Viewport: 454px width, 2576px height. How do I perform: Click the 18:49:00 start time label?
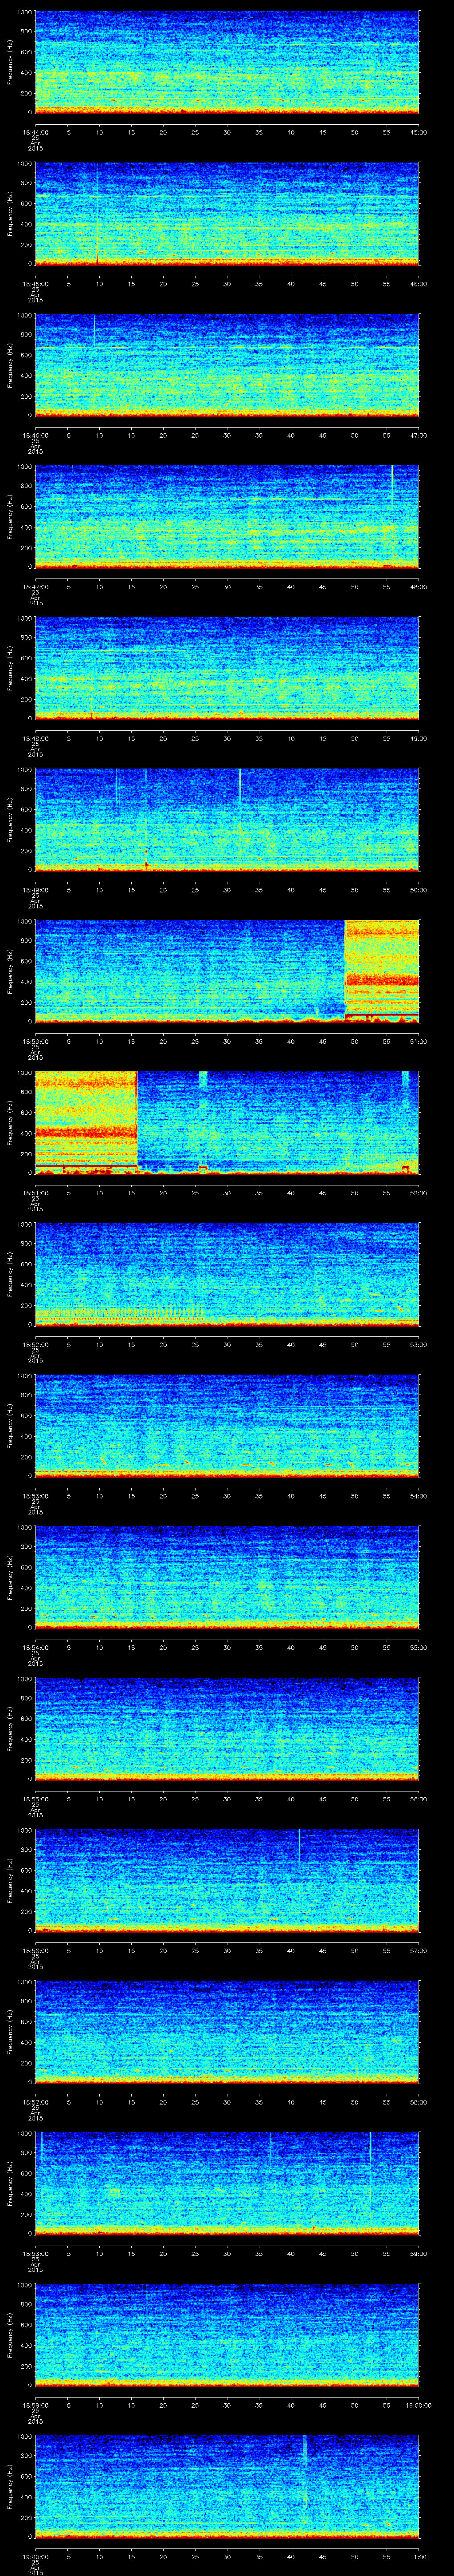pos(35,890)
